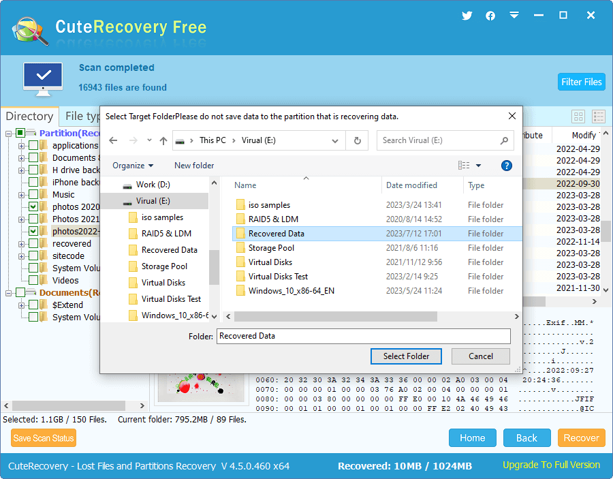Screen dimensions: 613x479
Task: Expand the applications tree node
Action: [x=22, y=146]
